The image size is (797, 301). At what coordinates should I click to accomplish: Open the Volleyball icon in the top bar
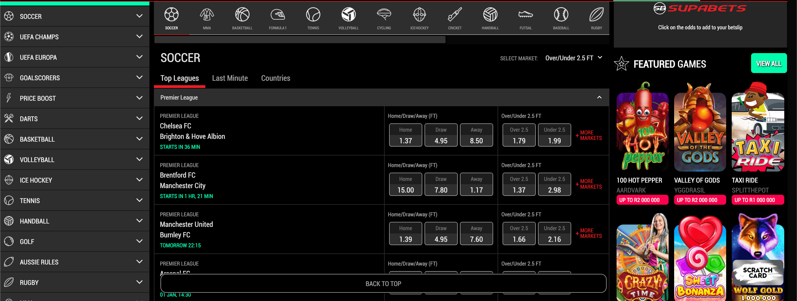coord(348,15)
